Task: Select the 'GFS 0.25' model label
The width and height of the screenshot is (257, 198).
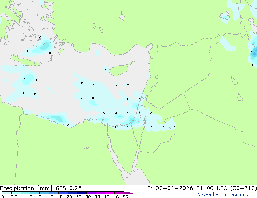Action: pyautogui.click(x=69, y=188)
